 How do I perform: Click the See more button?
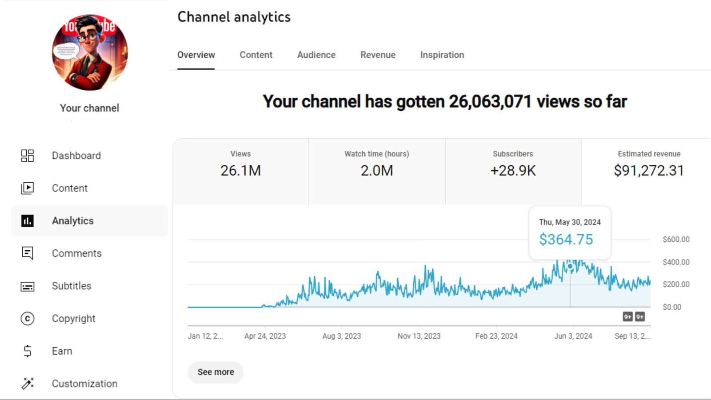click(216, 372)
